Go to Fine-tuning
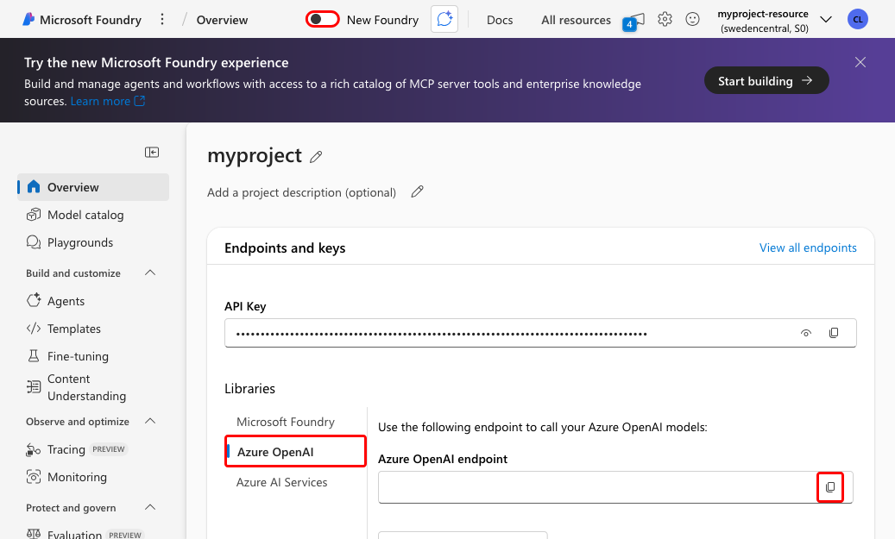Image resolution: width=895 pixels, height=539 pixels. [75, 356]
